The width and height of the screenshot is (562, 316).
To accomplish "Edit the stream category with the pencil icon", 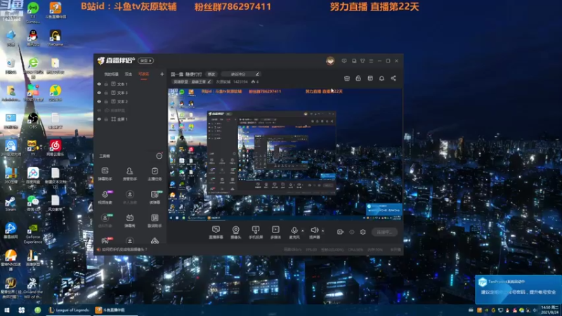I will pos(209,82).
